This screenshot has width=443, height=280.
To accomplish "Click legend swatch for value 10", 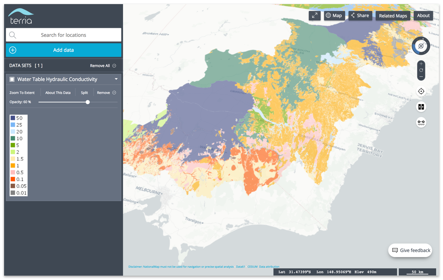I will click(13, 138).
